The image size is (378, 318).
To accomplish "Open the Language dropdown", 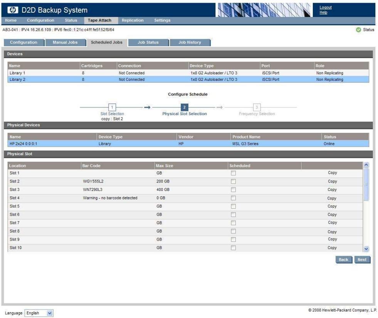I will tap(39, 313).
